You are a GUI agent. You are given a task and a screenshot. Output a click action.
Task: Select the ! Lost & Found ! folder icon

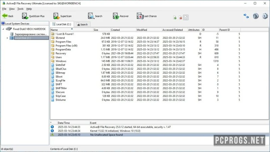click(53, 34)
